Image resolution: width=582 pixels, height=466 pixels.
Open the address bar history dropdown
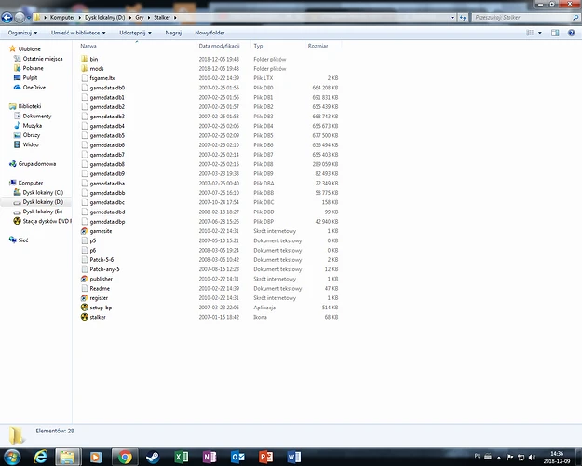[453, 17]
